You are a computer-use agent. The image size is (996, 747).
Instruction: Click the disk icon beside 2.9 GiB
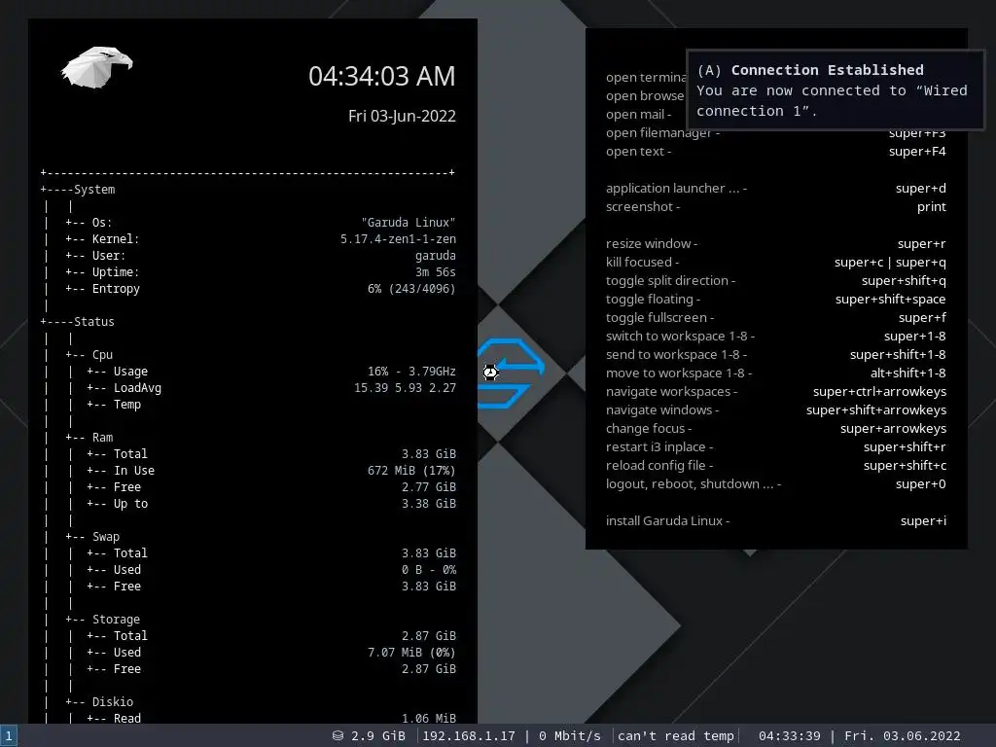click(338, 735)
